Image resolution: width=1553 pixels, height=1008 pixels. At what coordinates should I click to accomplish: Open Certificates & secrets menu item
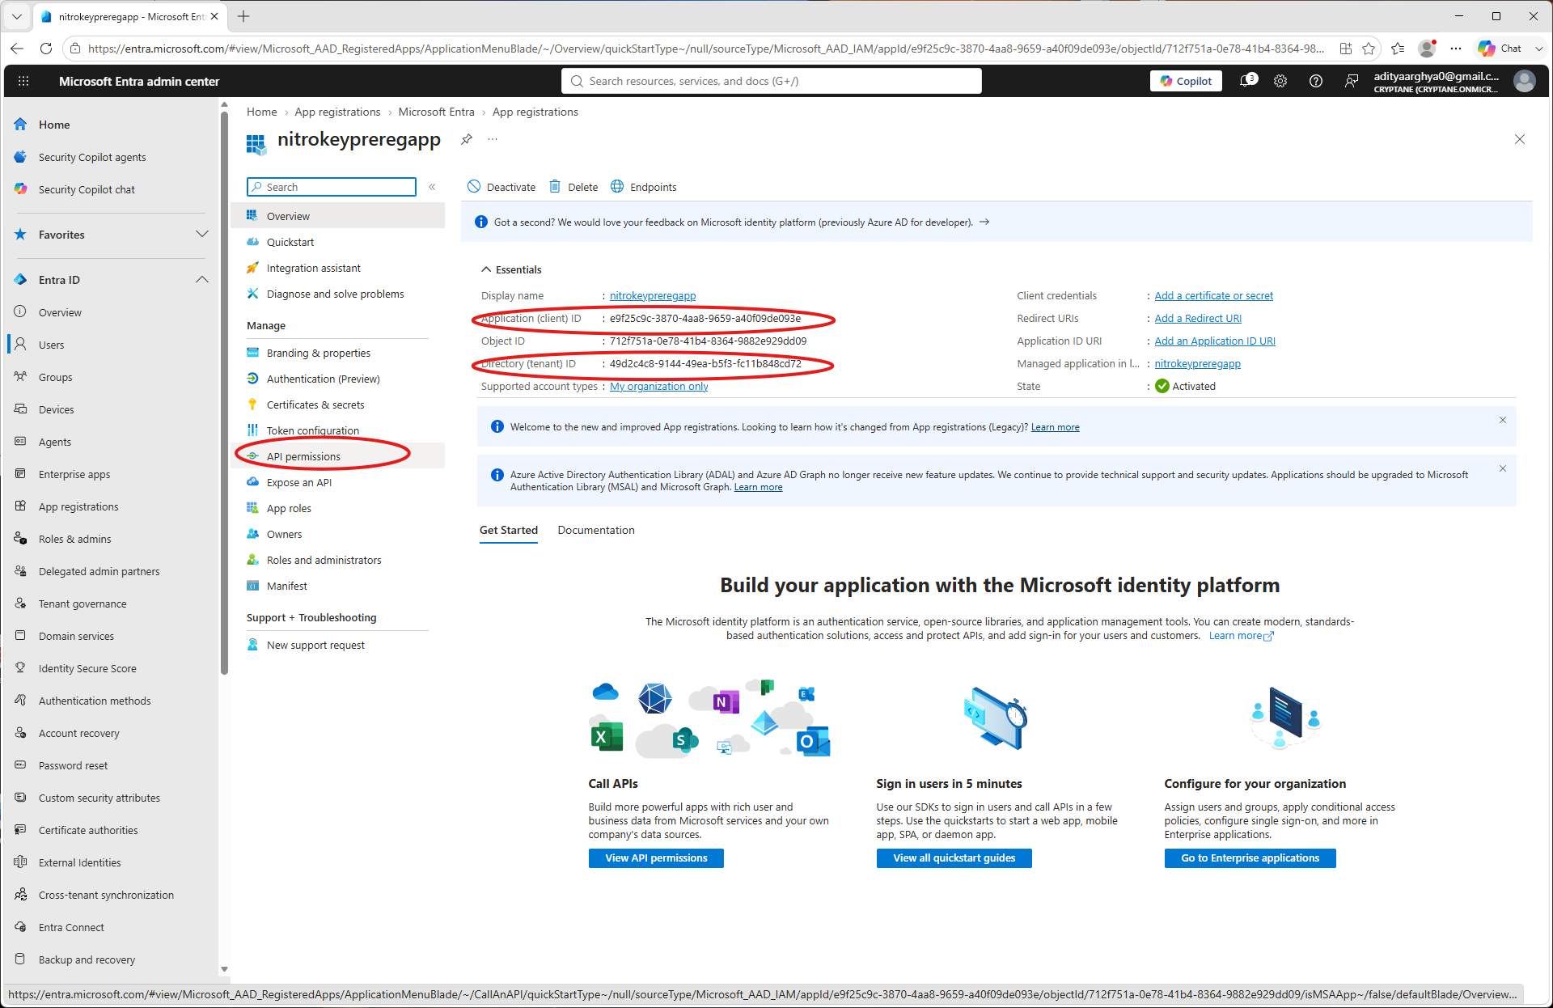point(315,404)
